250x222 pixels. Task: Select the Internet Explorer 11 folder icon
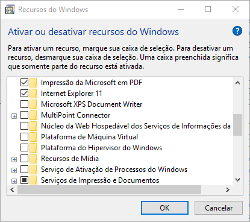(33, 94)
